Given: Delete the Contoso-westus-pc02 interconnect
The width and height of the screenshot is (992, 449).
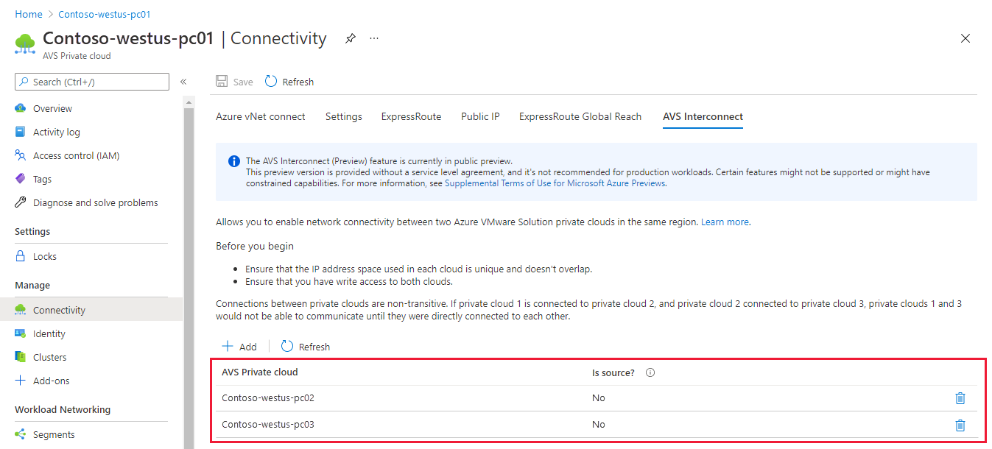Looking at the screenshot, I should tap(960, 398).
